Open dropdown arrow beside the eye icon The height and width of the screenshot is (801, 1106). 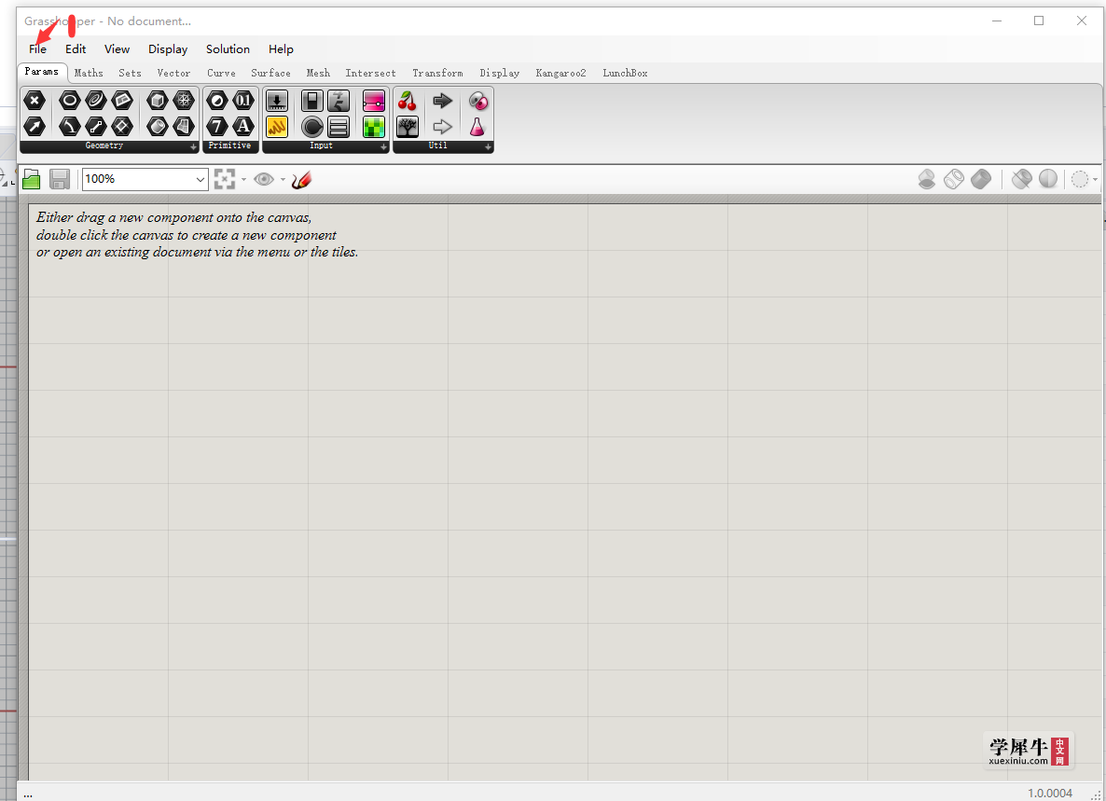(283, 179)
